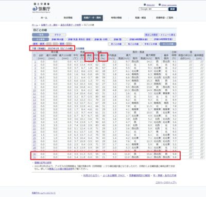Viewport: 206px width, 197px height.
Task: Focus the Google search input field
Action: [x=153, y=9]
